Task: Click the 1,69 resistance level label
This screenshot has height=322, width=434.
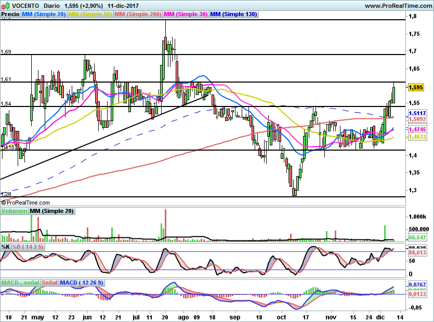Action: coord(6,52)
